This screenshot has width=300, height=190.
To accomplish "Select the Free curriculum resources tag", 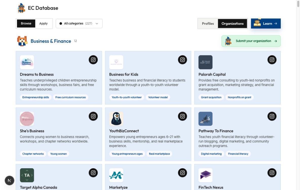I will [x=71, y=97].
